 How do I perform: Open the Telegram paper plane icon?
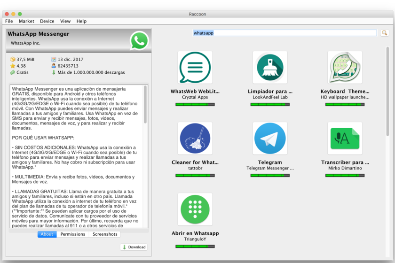click(x=270, y=139)
